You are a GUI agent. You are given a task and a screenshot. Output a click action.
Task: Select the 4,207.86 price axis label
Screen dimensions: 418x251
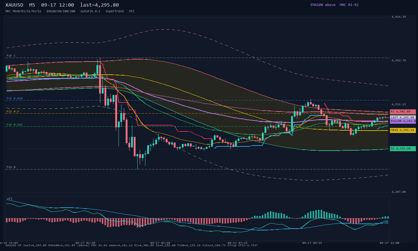(x=399, y=192)
